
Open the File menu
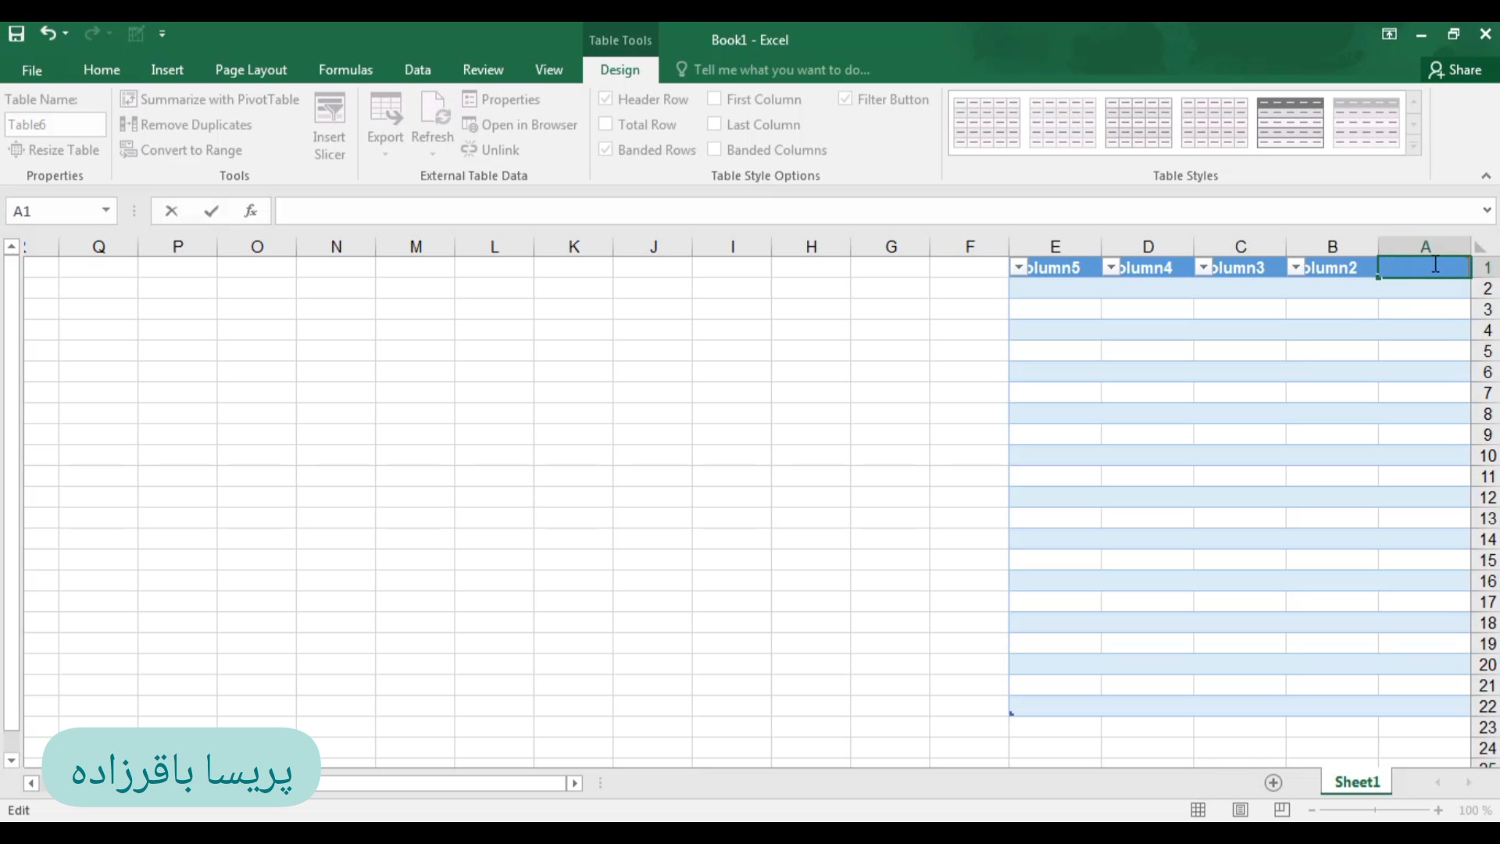coord(32,70)
